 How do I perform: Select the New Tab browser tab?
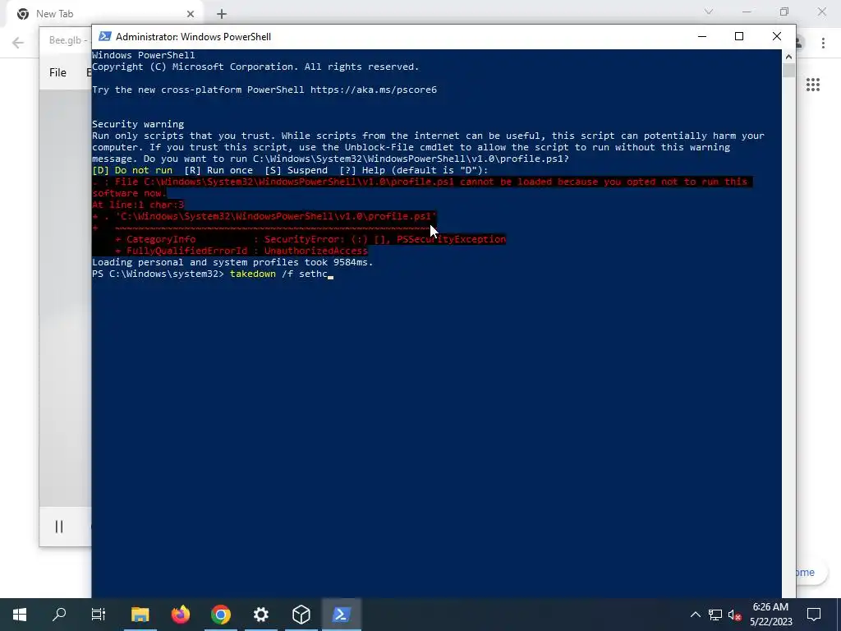(x=104, y=14)
